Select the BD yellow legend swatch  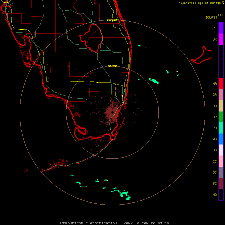[221, 106]
